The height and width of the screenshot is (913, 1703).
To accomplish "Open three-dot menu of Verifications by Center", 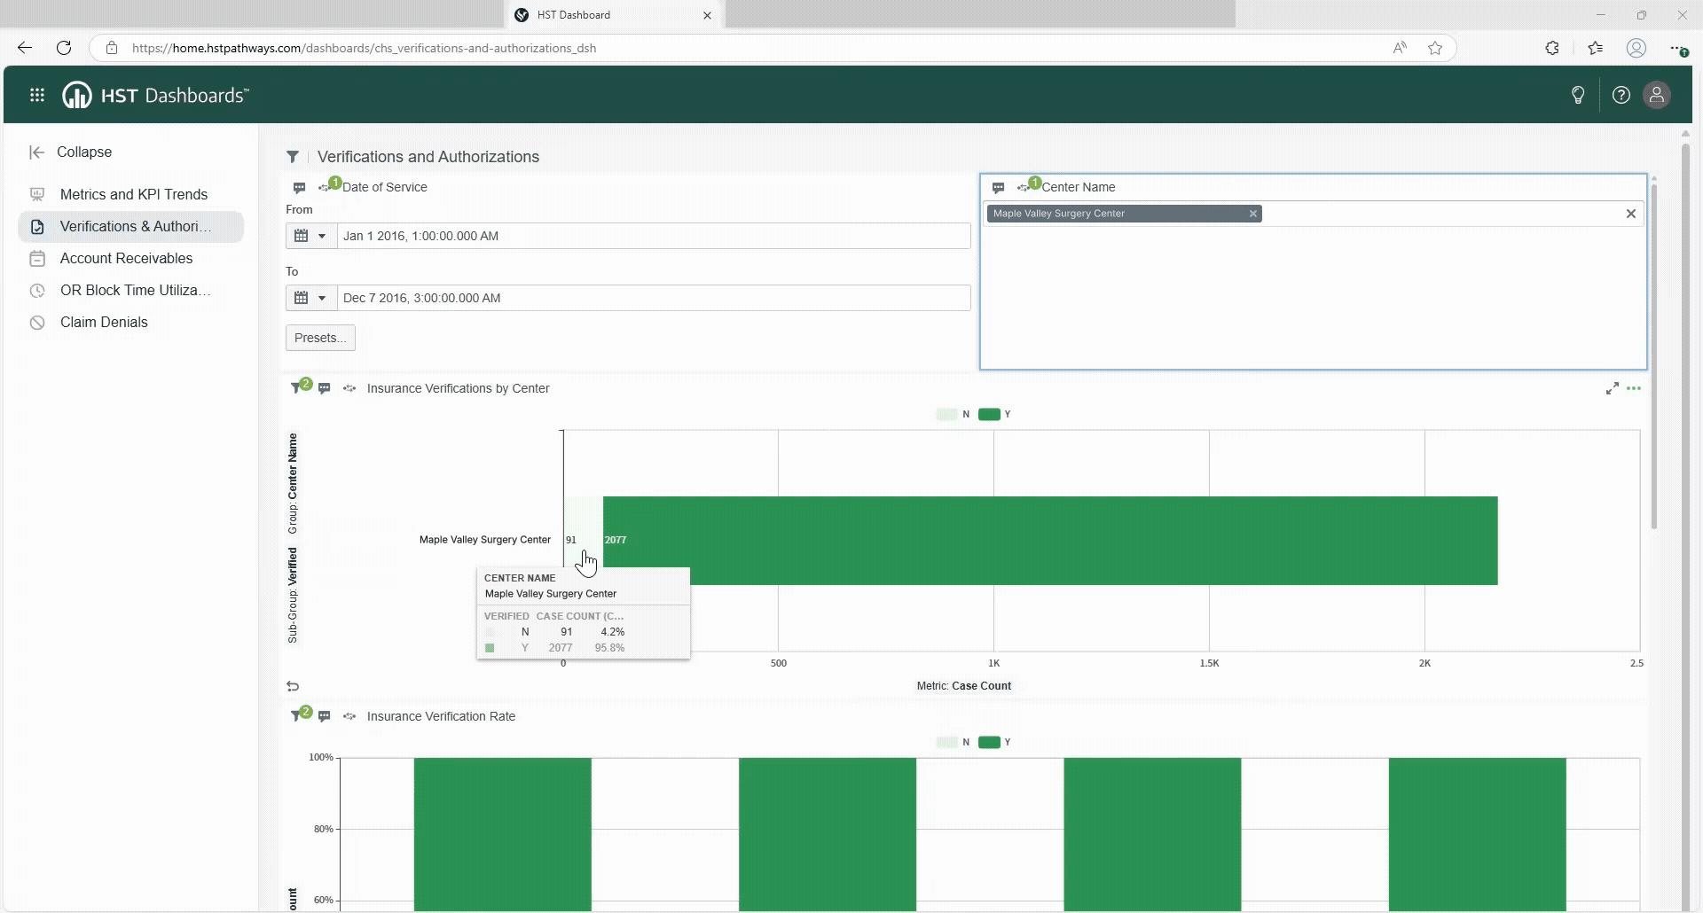I will click(x=1634, y=388).
